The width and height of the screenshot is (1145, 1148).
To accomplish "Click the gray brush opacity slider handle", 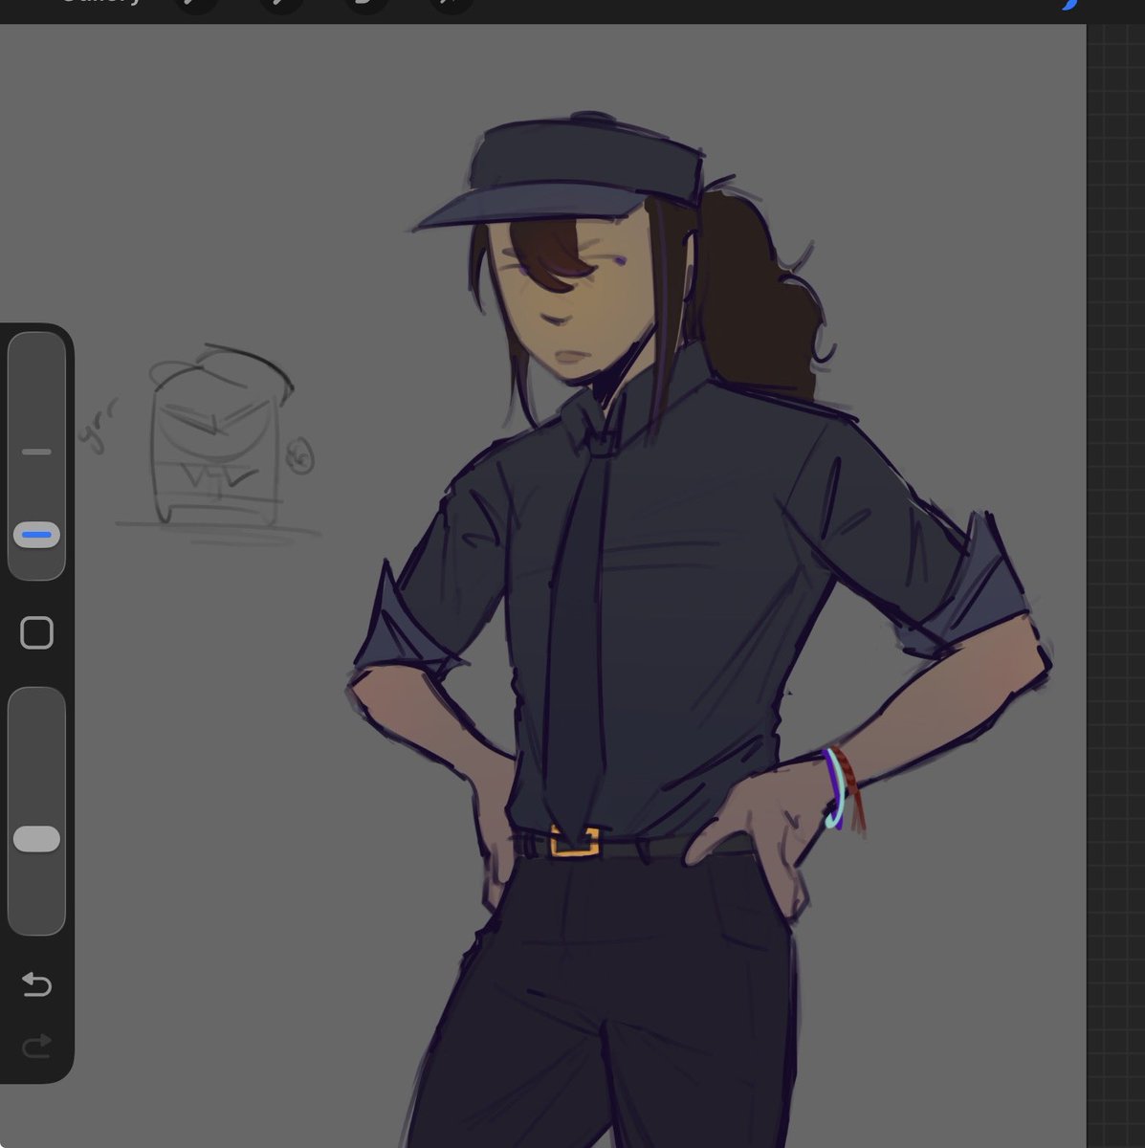I will (36, 839).
